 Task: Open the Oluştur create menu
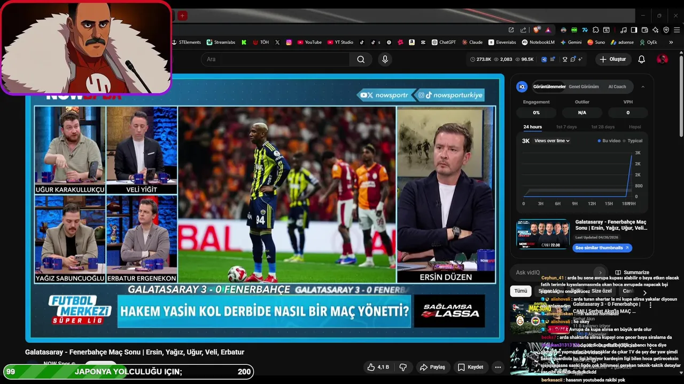point(612,59)
